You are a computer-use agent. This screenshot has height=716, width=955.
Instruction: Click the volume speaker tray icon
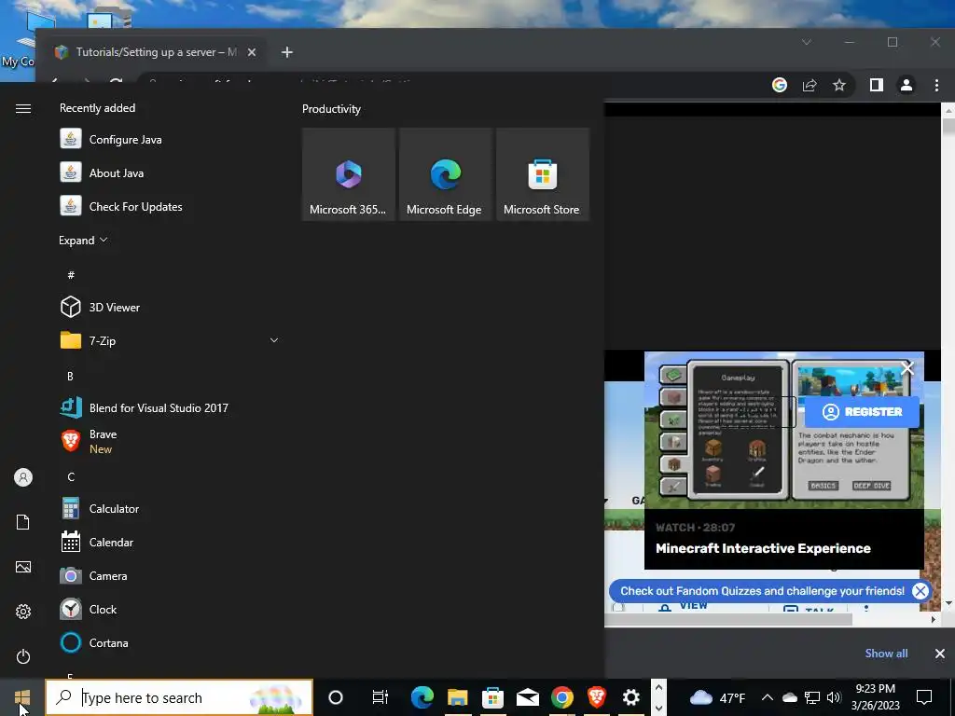click(834, 697)
